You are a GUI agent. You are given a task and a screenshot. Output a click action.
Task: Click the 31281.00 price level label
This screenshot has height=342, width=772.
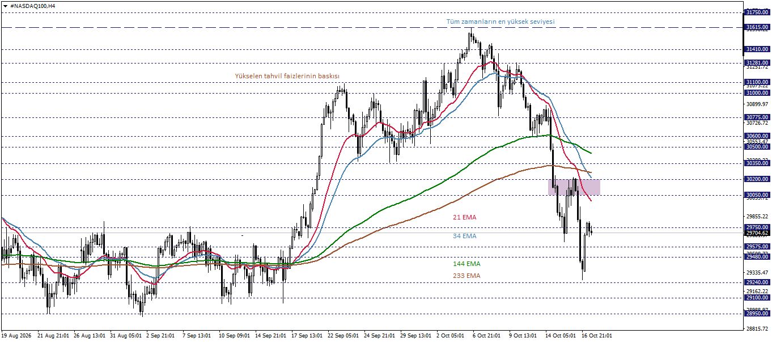tap(757, 62)
